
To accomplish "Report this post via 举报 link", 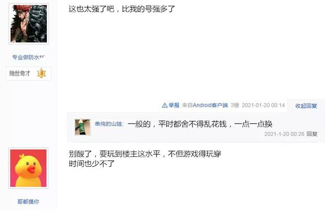I will click(x=174, y=105).
